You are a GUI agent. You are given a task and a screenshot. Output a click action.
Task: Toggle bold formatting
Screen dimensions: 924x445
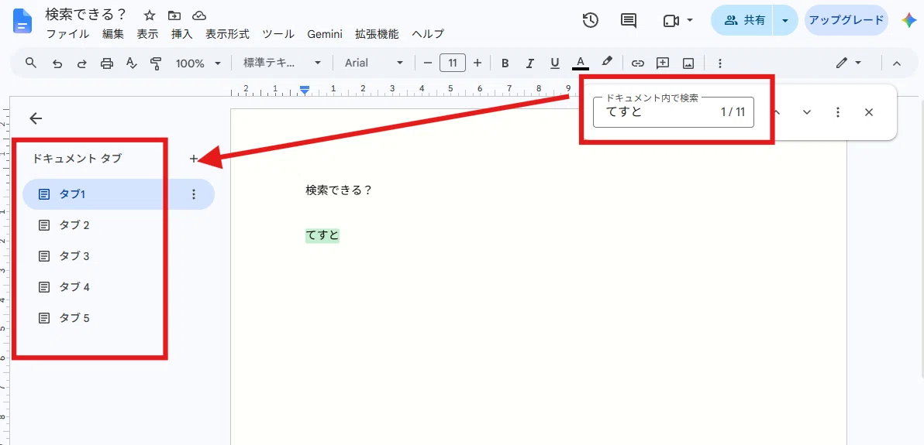pos(505,63)
